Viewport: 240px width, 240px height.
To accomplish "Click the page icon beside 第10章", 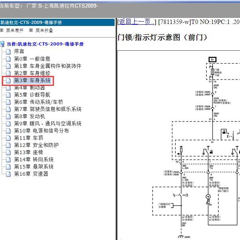I will tap(8, 131).
